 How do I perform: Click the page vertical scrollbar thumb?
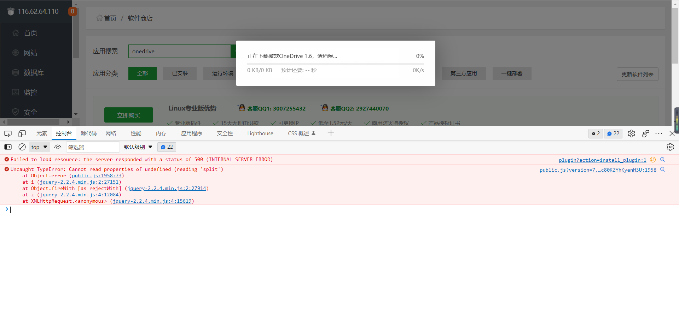tap(675, 35)
